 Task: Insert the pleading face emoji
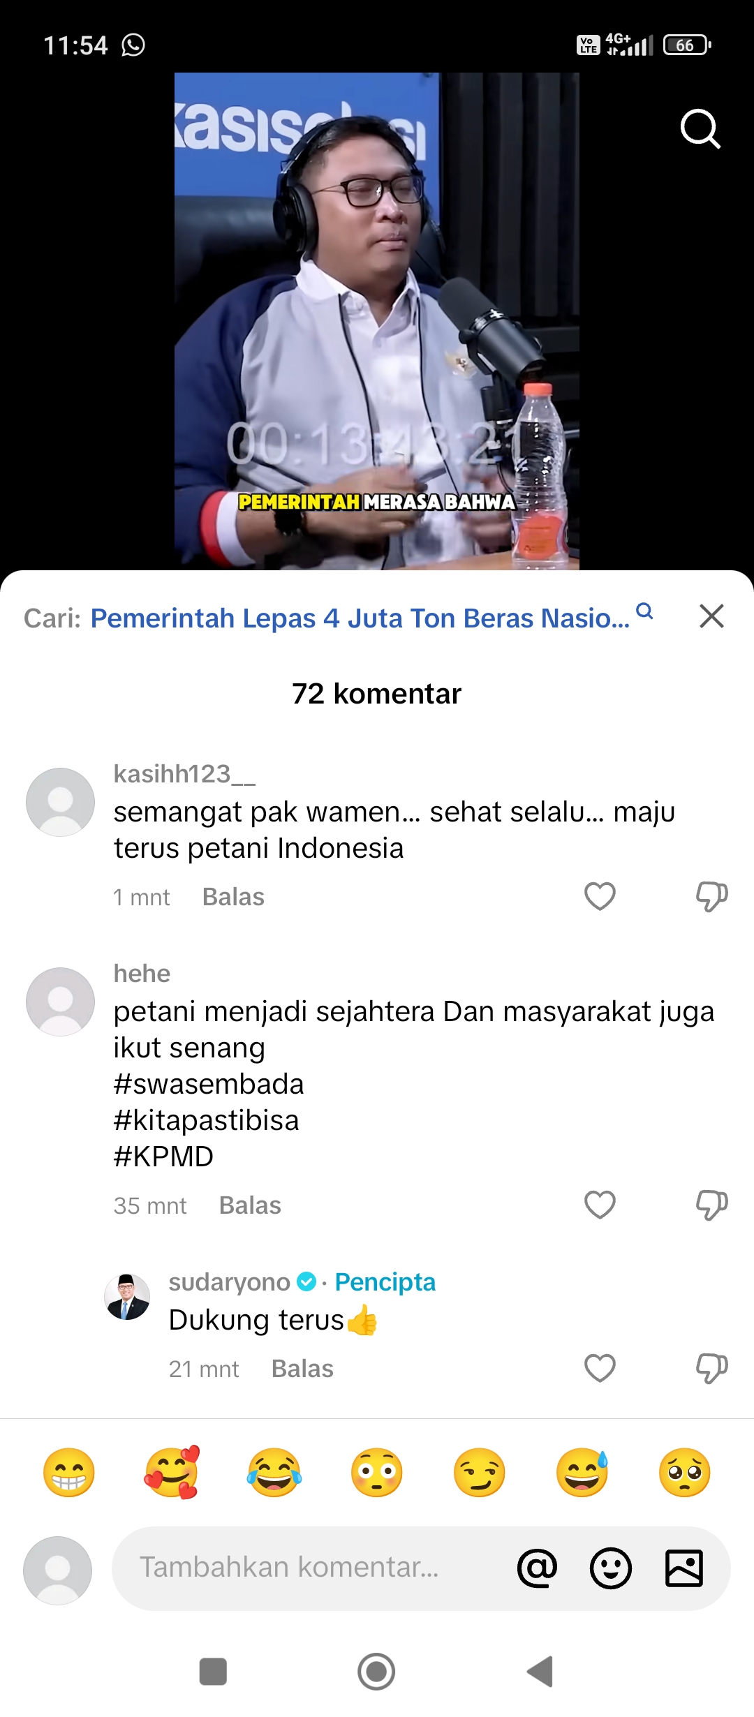(684, 1473)
